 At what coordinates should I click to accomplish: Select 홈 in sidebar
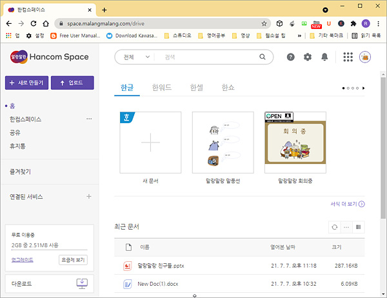pos(12,106)
